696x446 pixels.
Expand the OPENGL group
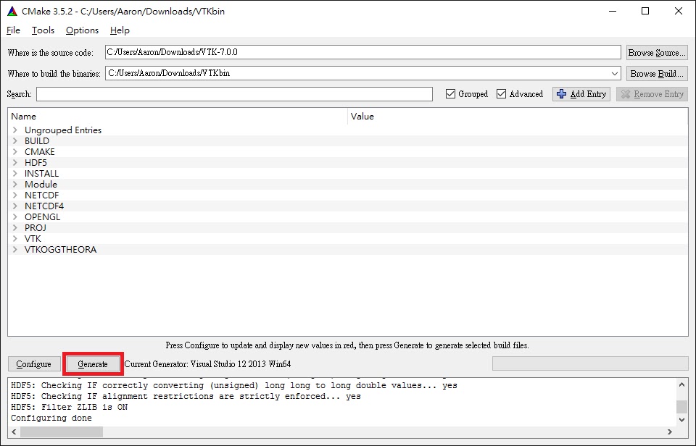(x=15, y=216)
